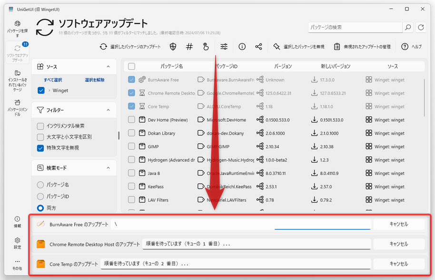Screen dimensions: 435x280
Task: Cancel the Chrome Remote Desktop Host update
Action: point(399,244)
